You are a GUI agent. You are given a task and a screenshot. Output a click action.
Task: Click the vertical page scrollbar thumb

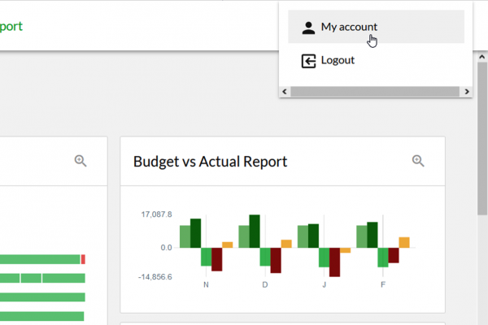point(482,138)
